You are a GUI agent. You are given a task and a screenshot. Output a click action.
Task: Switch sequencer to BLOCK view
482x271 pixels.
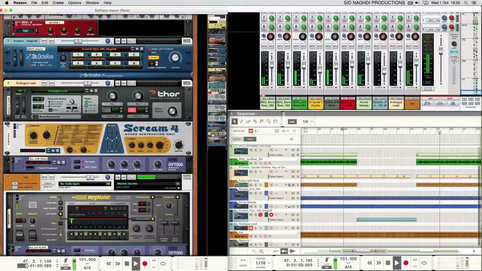coord(237,139)
